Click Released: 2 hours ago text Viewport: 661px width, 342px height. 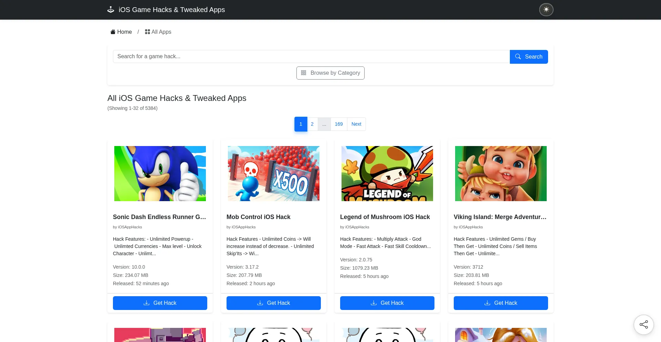click(x=251, y=283)
